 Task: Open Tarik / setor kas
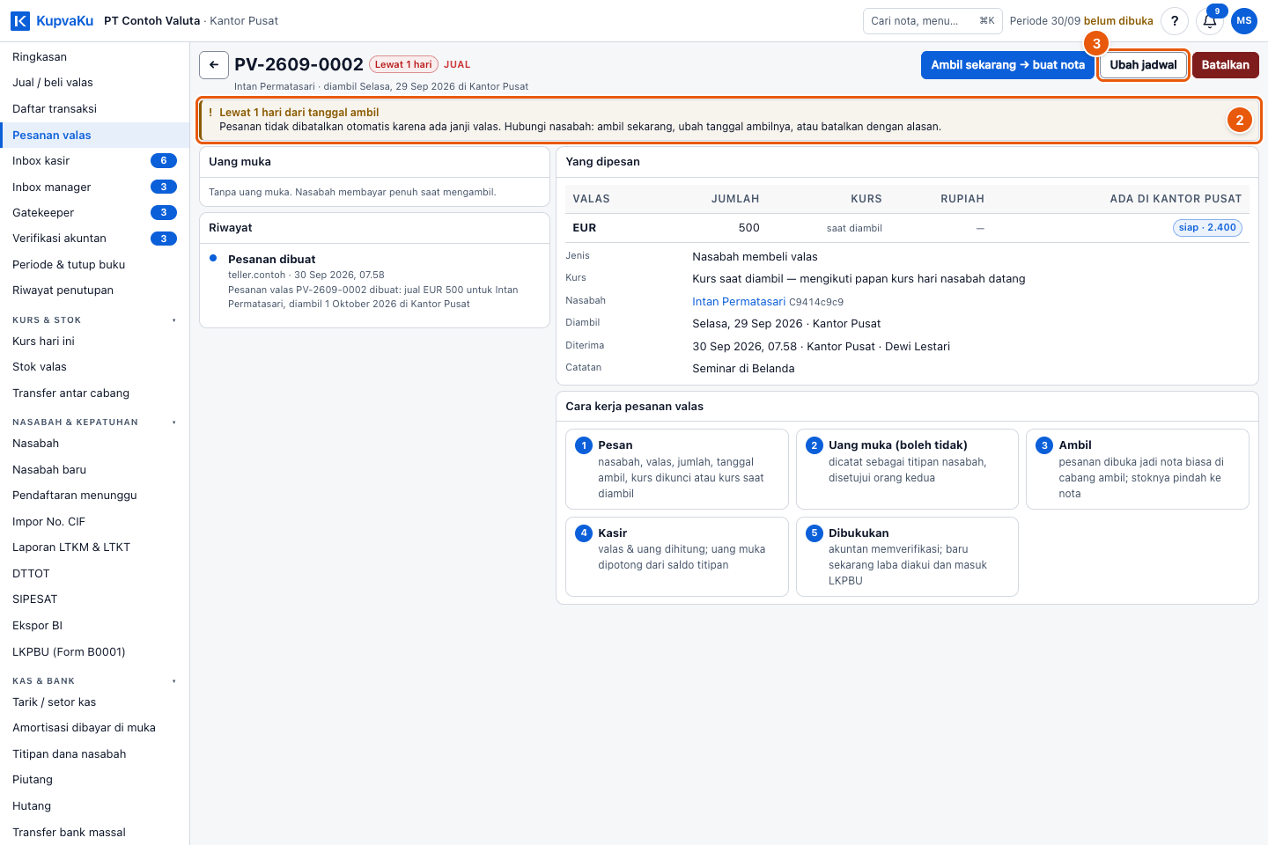(x=94, y=702)
